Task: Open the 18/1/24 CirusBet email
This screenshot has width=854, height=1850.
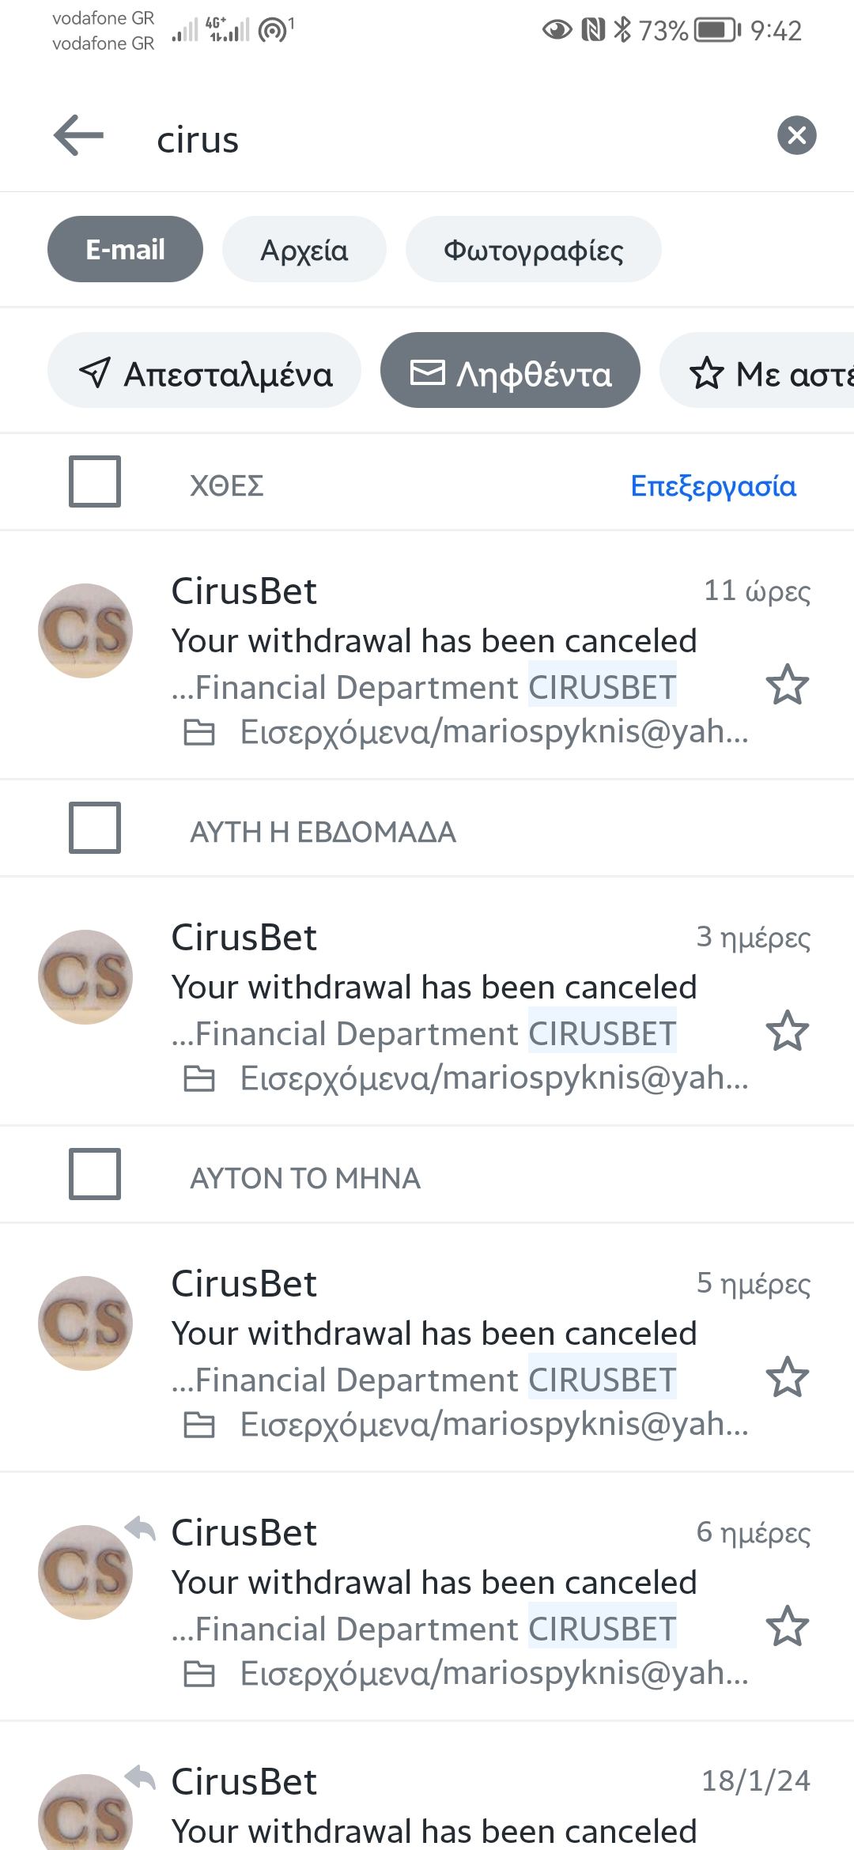Action: point(433,1810)
